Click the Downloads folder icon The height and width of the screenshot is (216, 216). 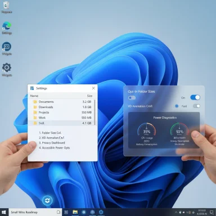point(35,107)
